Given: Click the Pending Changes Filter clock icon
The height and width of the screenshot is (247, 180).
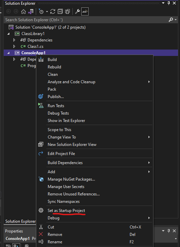Looking at the screenshot, I should point(41,11).
